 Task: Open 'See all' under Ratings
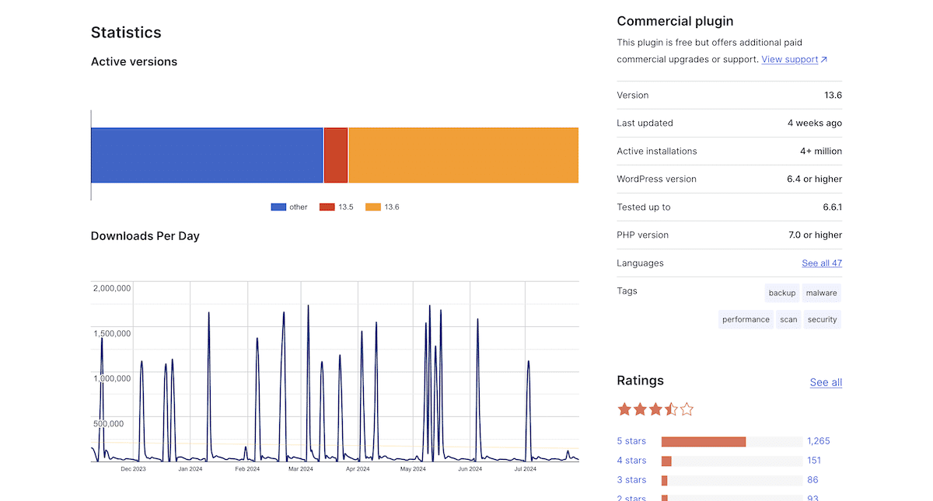pyautogui.click(x=825, y=382)
